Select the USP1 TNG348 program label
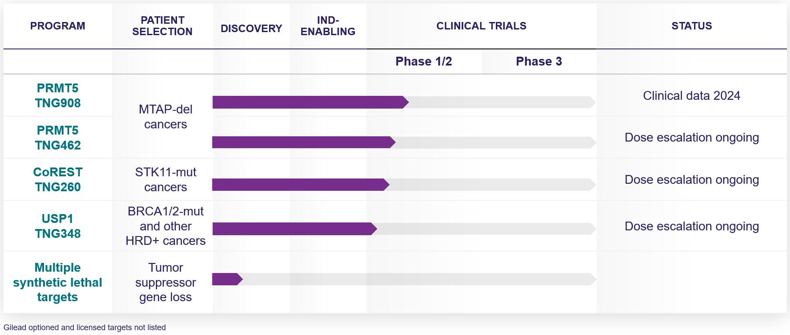The image size is (790, 335). click(x=58, y=226)
